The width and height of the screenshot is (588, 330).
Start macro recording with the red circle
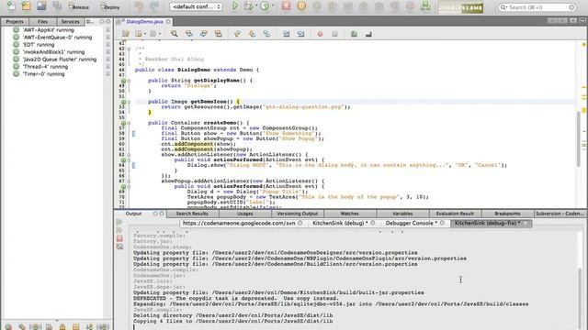pyautogui.click(x=320, y=34)
